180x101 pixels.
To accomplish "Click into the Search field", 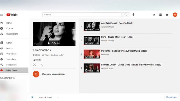I will (x=82, y=15).
